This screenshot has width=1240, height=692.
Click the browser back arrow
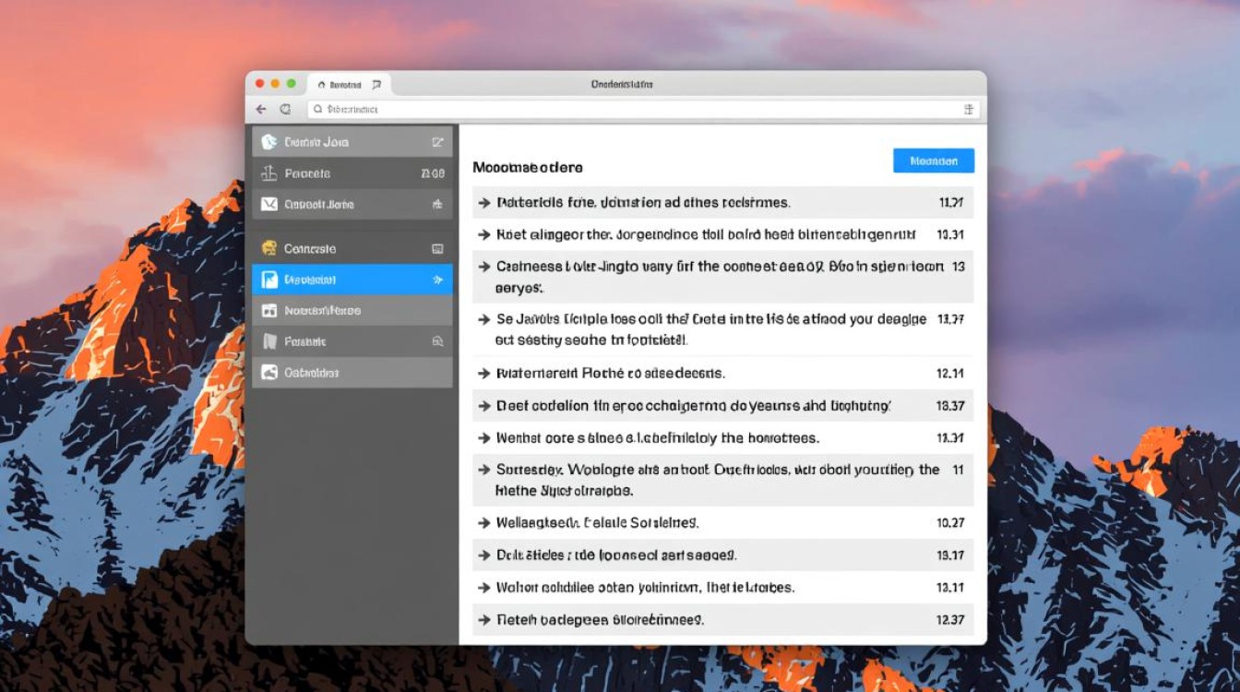[x=261, y=109]
